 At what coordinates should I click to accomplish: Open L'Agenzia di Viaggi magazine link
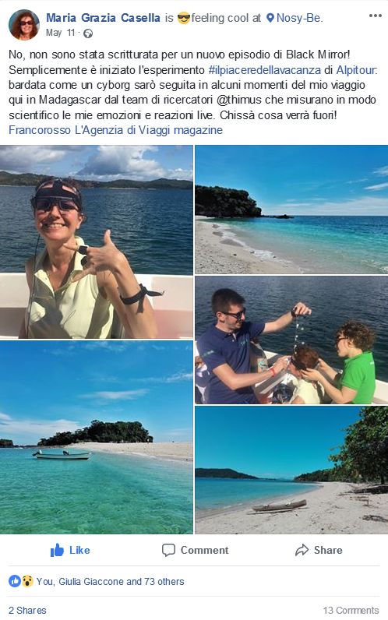(x=149, y=130)
